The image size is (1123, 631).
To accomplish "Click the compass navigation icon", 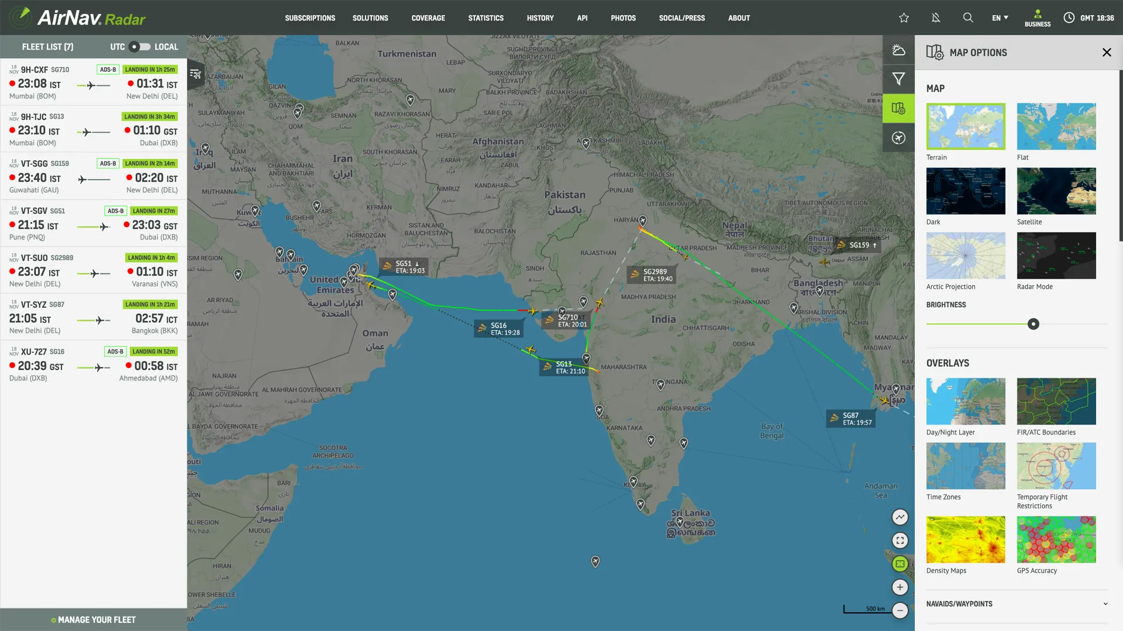I will click(898, 138).
